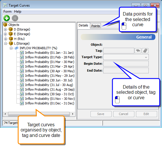Open the Form menu
The height and width of the screenshot is (149, 162).
[x=7, y=12]
